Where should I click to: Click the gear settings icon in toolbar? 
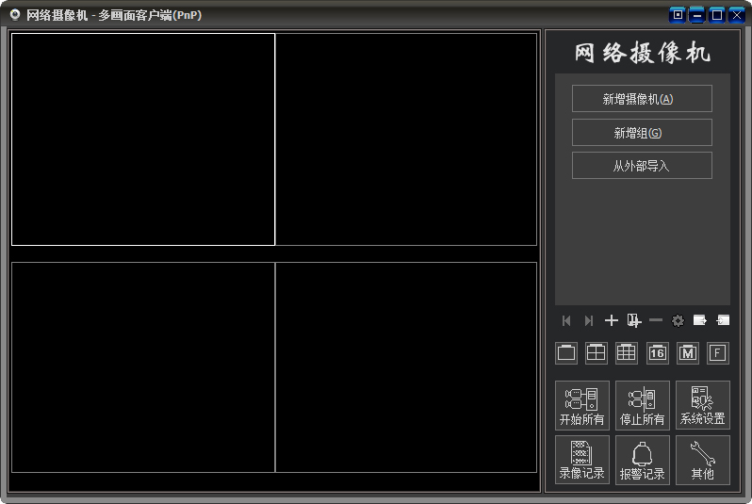click(x=678, y=320)
